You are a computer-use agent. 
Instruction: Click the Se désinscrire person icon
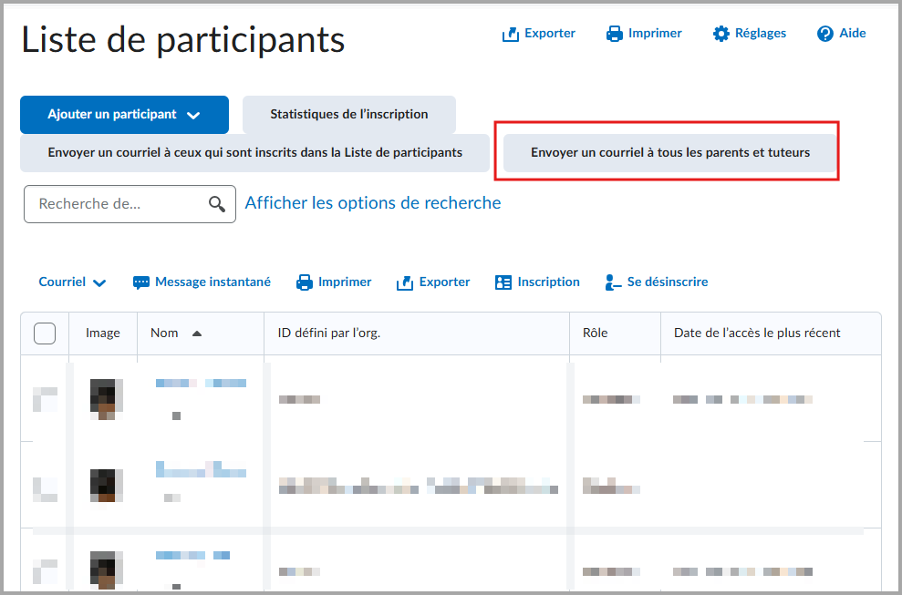coord(613,282)
